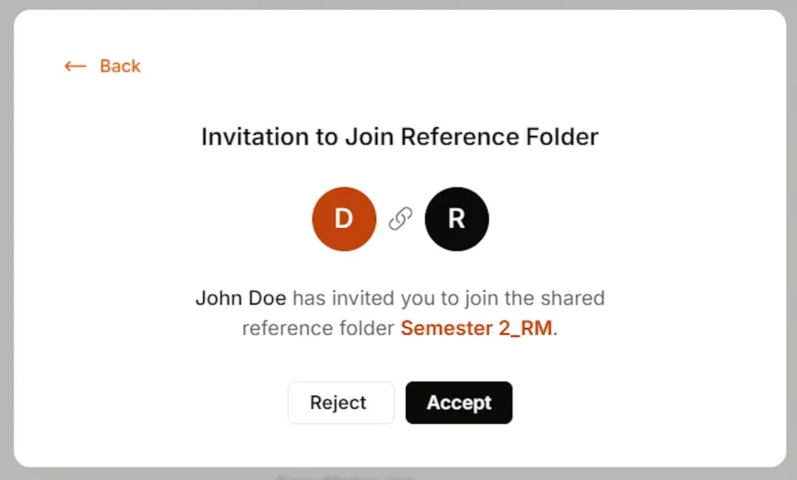Click the gray backdrop left of the dialog
Viewport: 797px width, 480px height.
6,242
